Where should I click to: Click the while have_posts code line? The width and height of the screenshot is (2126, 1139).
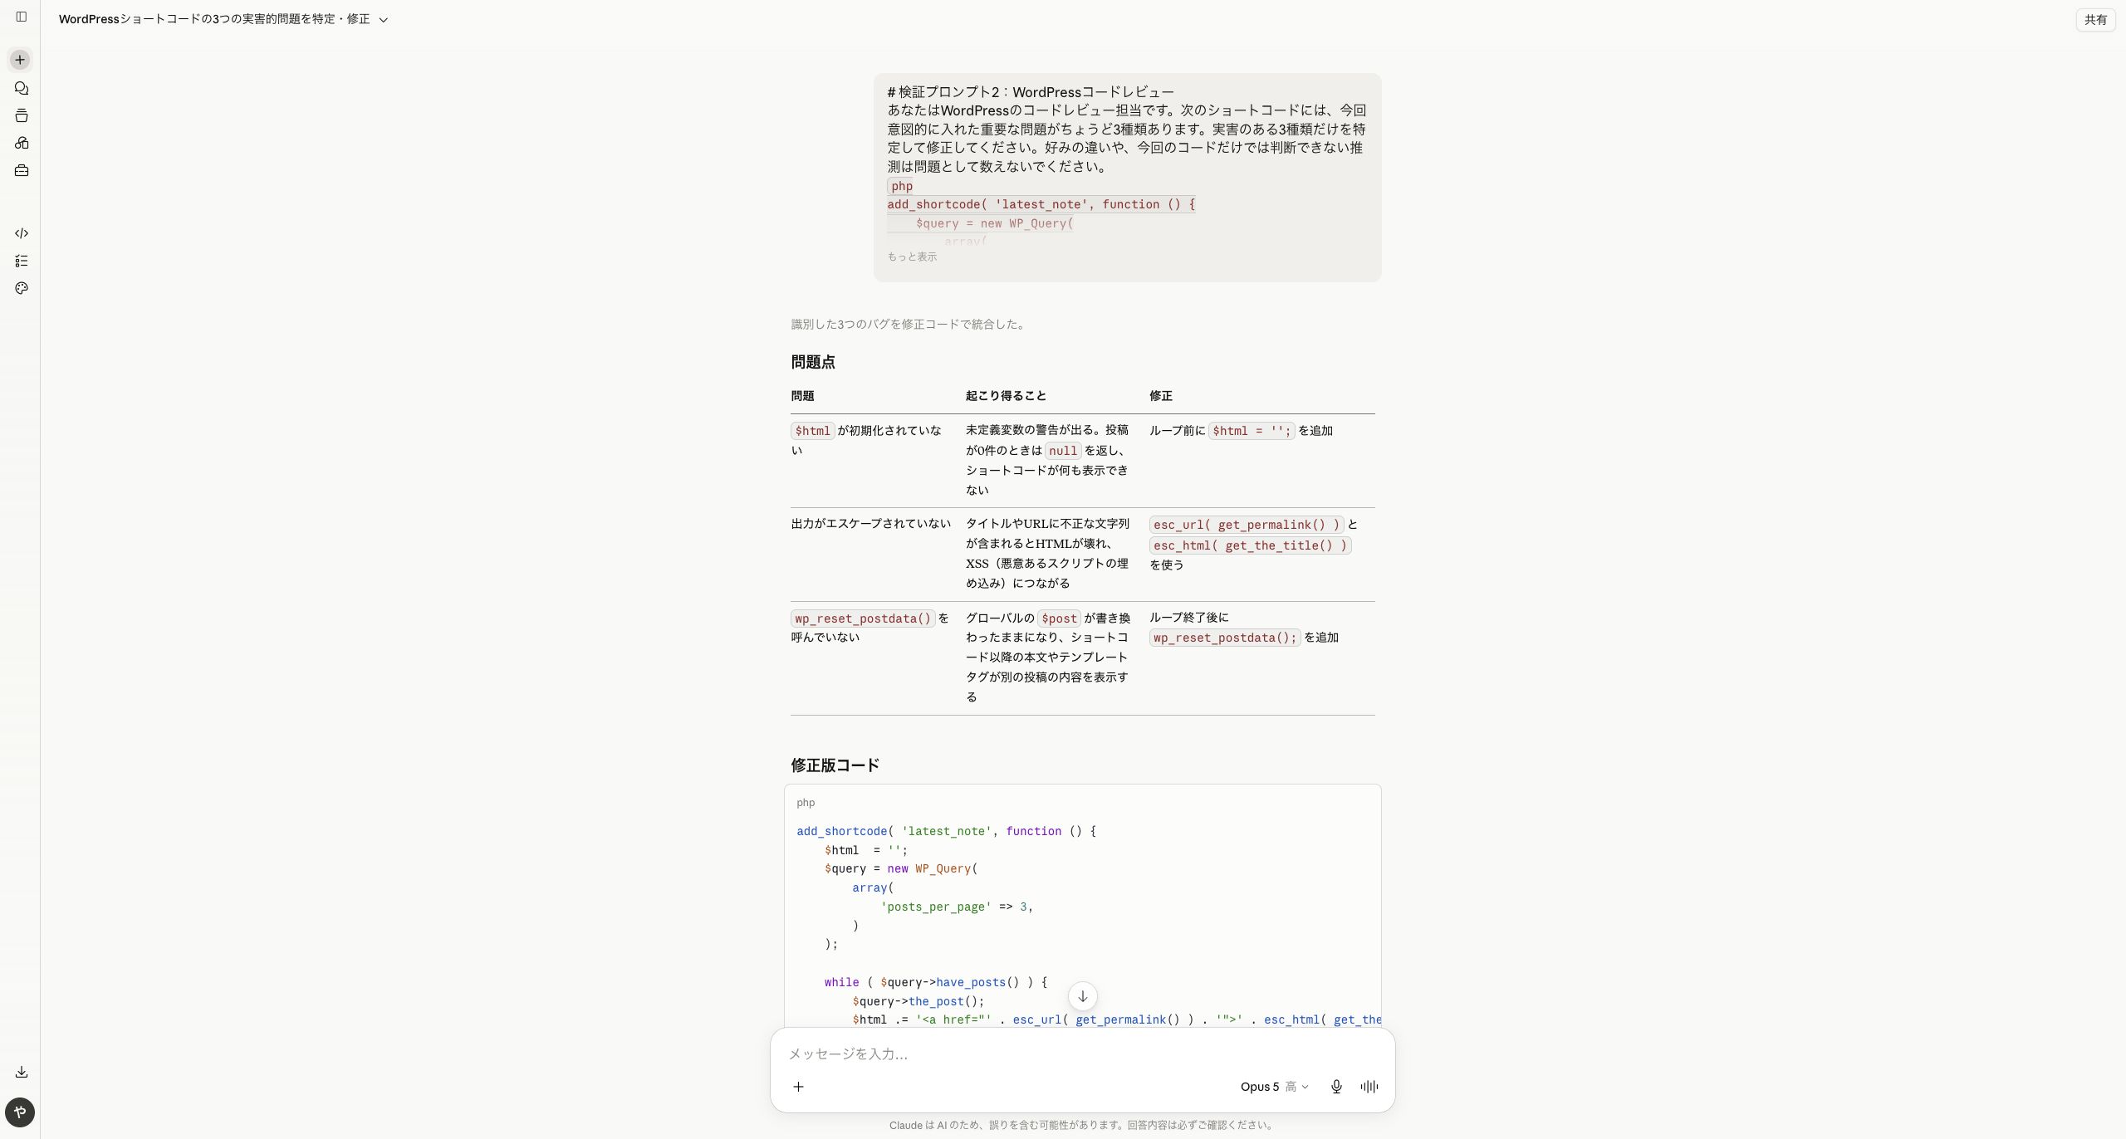935,982
